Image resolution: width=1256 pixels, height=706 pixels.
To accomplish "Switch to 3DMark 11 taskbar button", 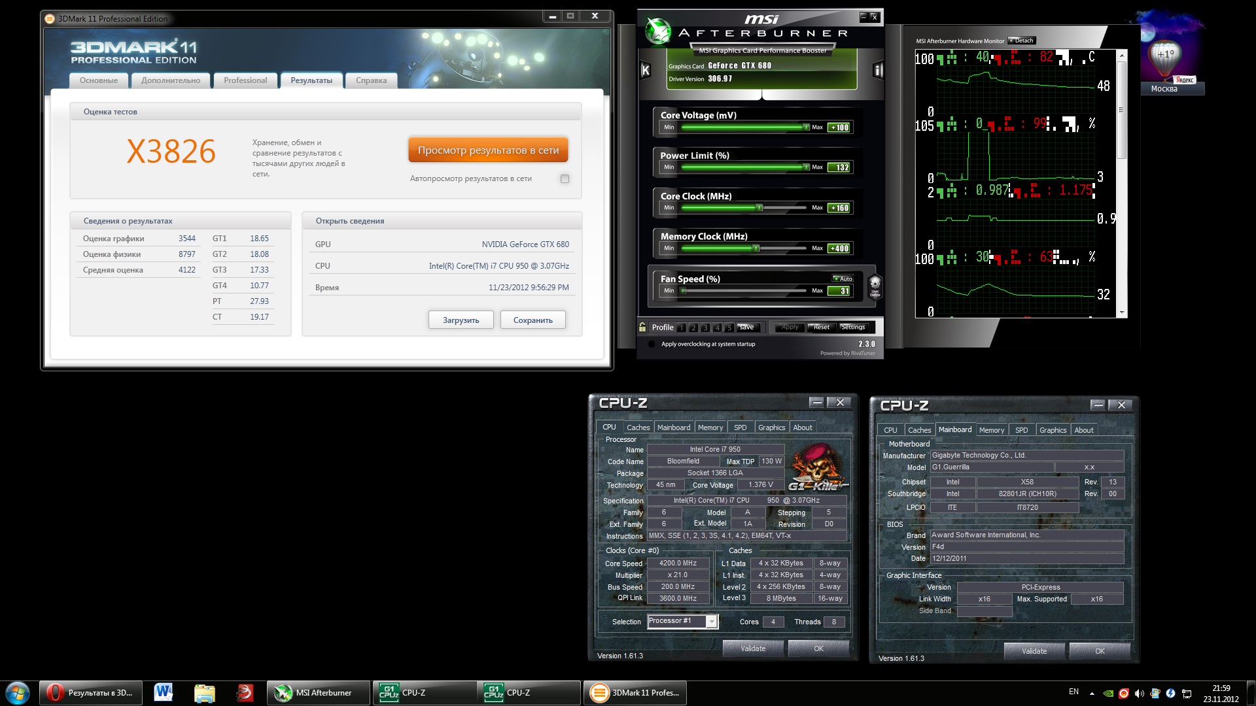I will coord(635,693).
